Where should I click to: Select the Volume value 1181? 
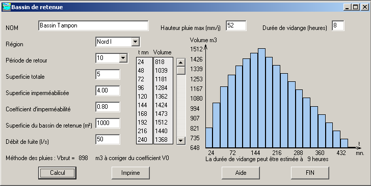click(162, 79)
